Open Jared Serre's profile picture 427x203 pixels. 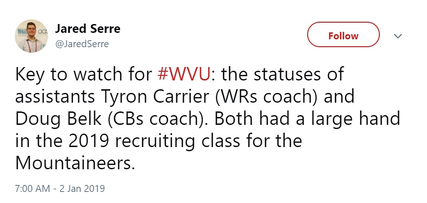[x=31, y=36]
